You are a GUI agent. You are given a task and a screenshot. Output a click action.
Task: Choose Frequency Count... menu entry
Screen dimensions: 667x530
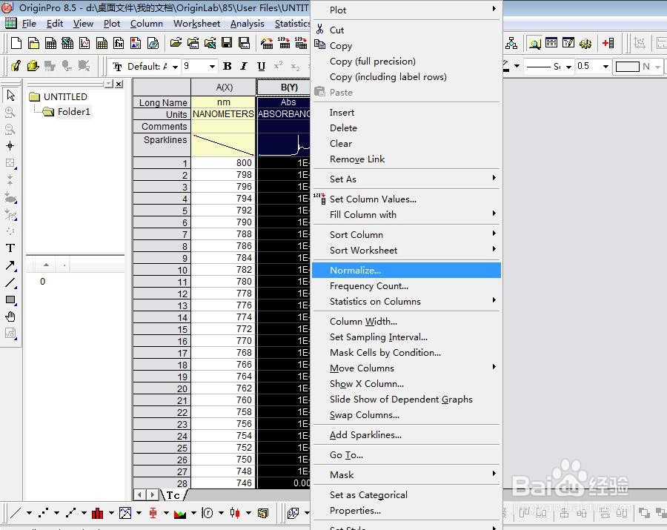(407, 286)
